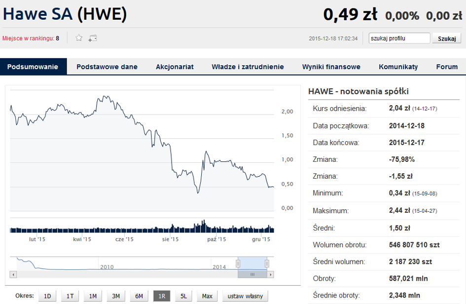Click the volume bars histogram
Screen dimensions: 466x304
coord(142,227)
